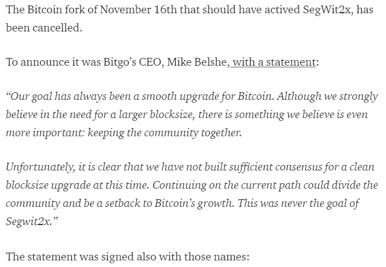This screenshot has width=386, height=267.
Task: Click the quote opening "Our goal has always"
Action: point(54,96)
